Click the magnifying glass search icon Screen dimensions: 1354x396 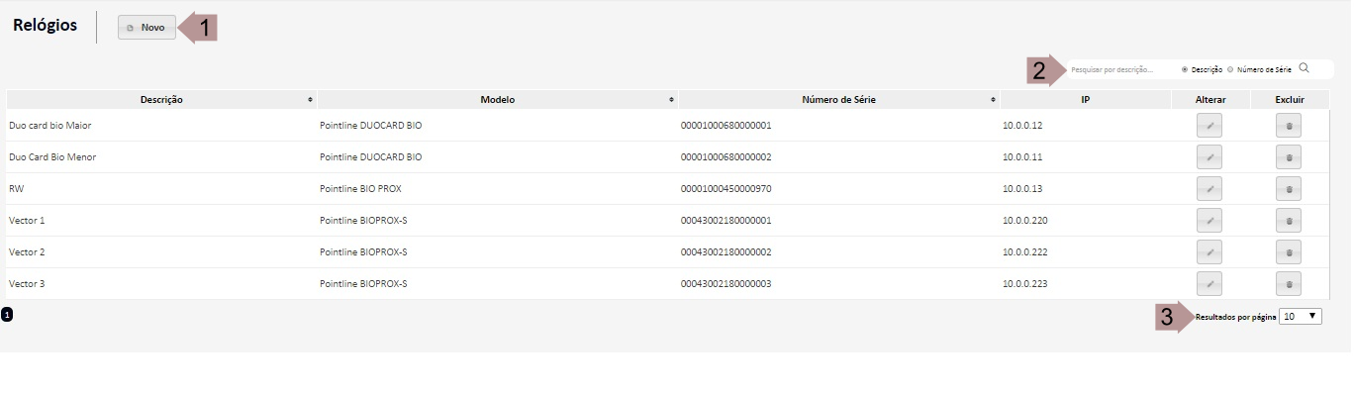click(1304, 68)
